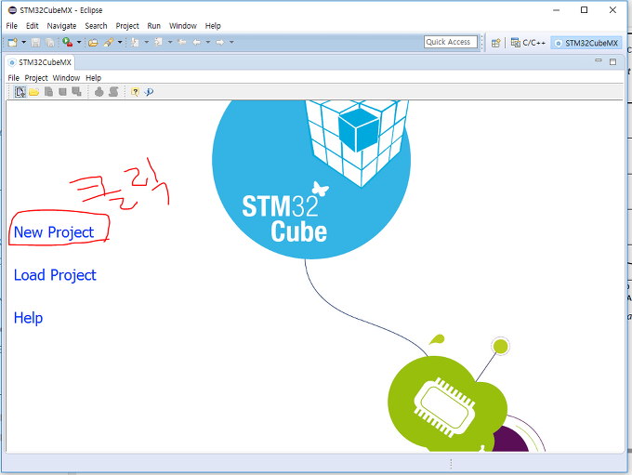The height and width of the screenshot is (475, 632).
Task: Switch to the STM32CubeMX perspective button
Action: pyautogui.click(x=586, y=43)
